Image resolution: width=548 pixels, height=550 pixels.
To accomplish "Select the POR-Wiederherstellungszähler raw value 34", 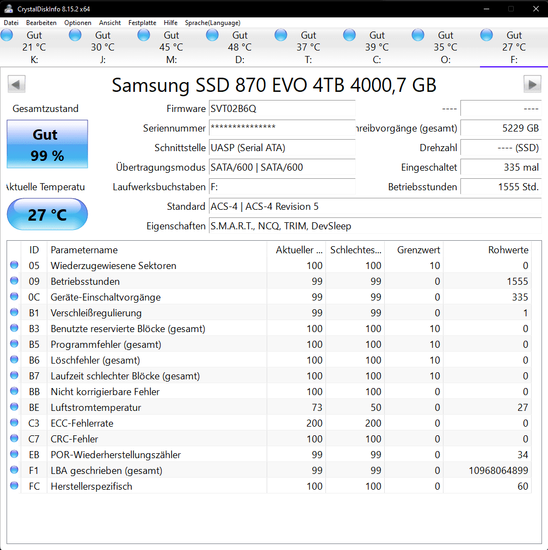I will [523, 454].
